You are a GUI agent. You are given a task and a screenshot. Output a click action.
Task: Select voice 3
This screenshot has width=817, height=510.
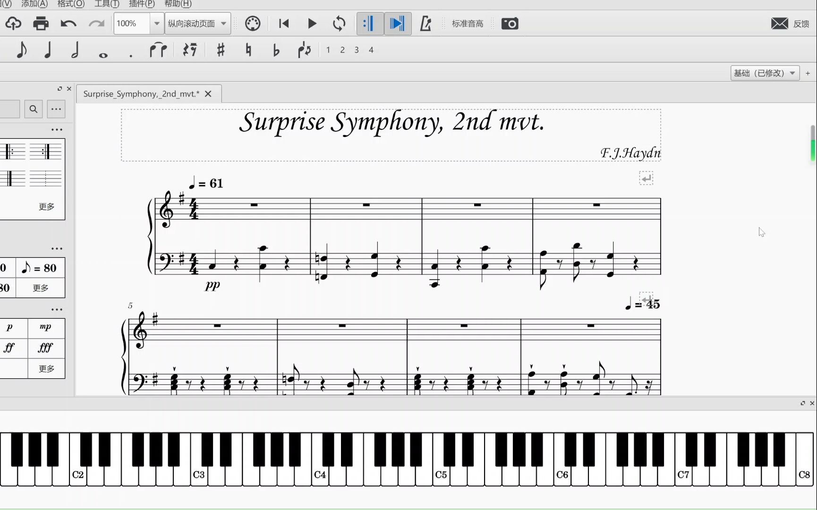[x=357, y=50]
